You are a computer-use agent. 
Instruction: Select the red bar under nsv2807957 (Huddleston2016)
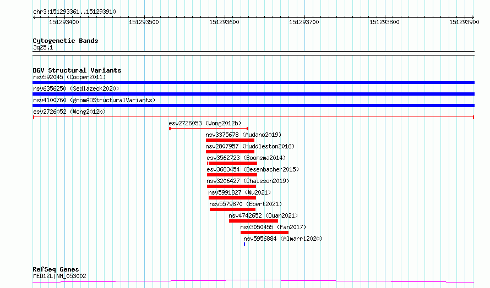click(230, 152)
